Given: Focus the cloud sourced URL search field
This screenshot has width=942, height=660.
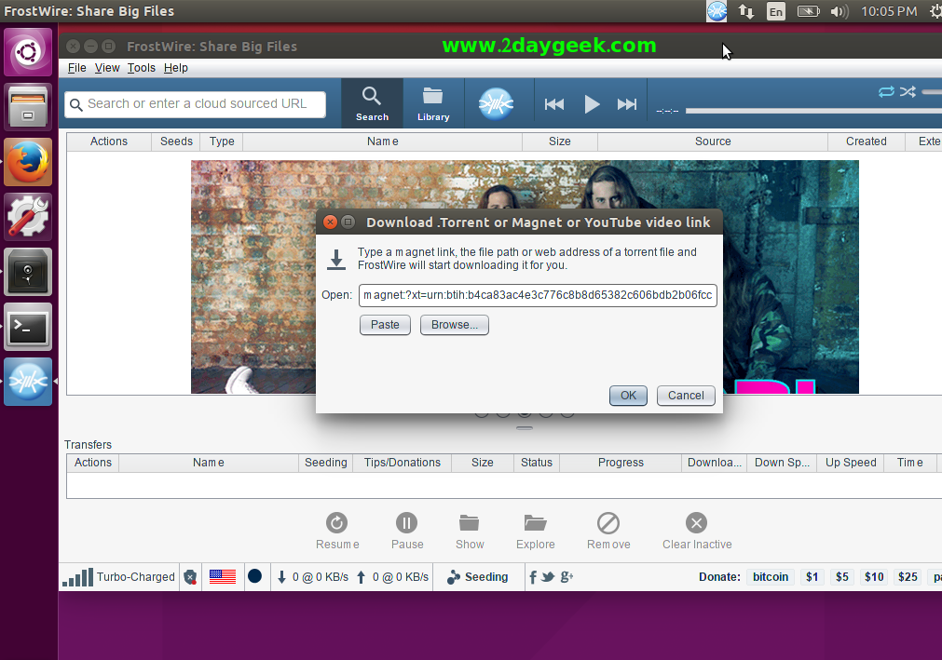Looking at the screenshot, I should tap(196, 104).
